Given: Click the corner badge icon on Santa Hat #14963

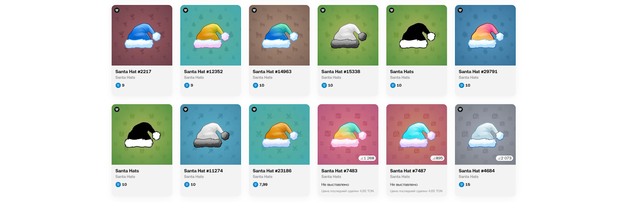Looking at the screenshot, I should [254, 10].
